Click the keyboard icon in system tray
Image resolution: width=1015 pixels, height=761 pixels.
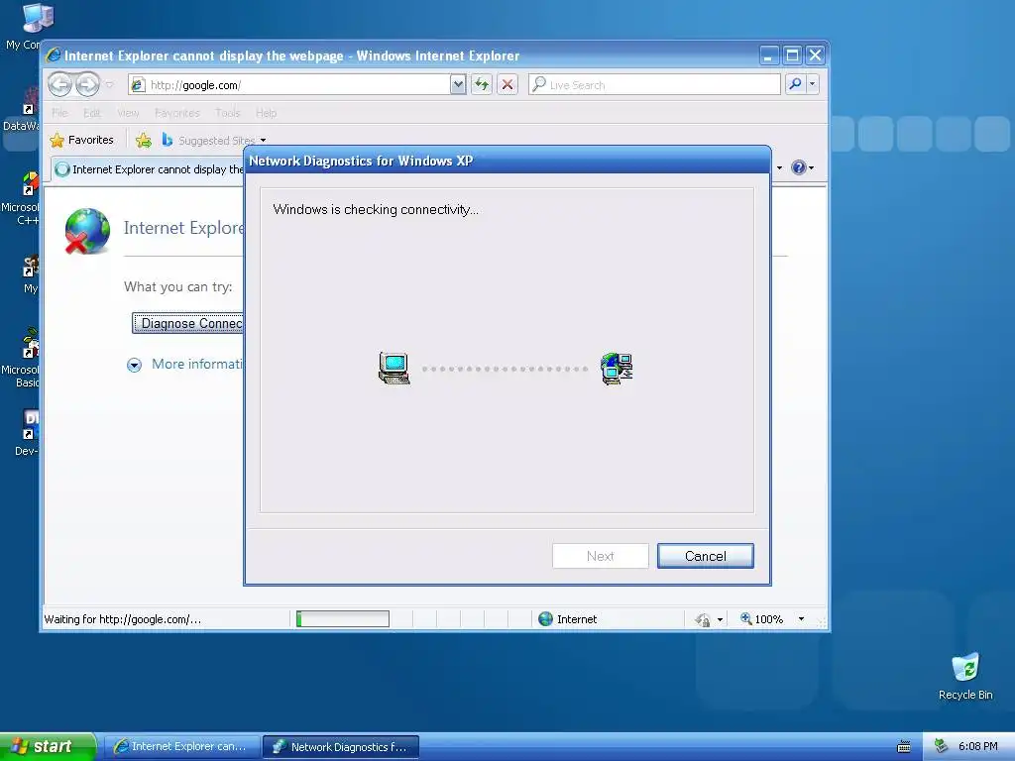pos(904,747)
